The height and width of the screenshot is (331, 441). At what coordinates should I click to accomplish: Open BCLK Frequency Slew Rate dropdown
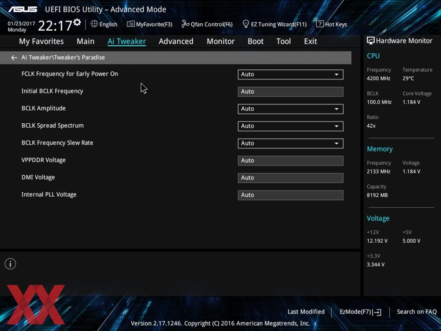pyautogui.click(x=291, y=143)
